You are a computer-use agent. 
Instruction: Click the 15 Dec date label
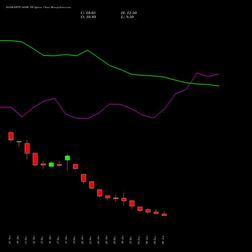(x=42, y=240)
